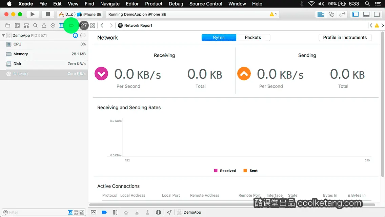Select the Memory gauge row
The image size is (385, 217).
[x=44, y=54]
